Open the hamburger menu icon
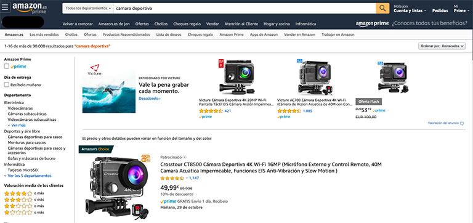The image size is (473, 223). pos(5,7)
